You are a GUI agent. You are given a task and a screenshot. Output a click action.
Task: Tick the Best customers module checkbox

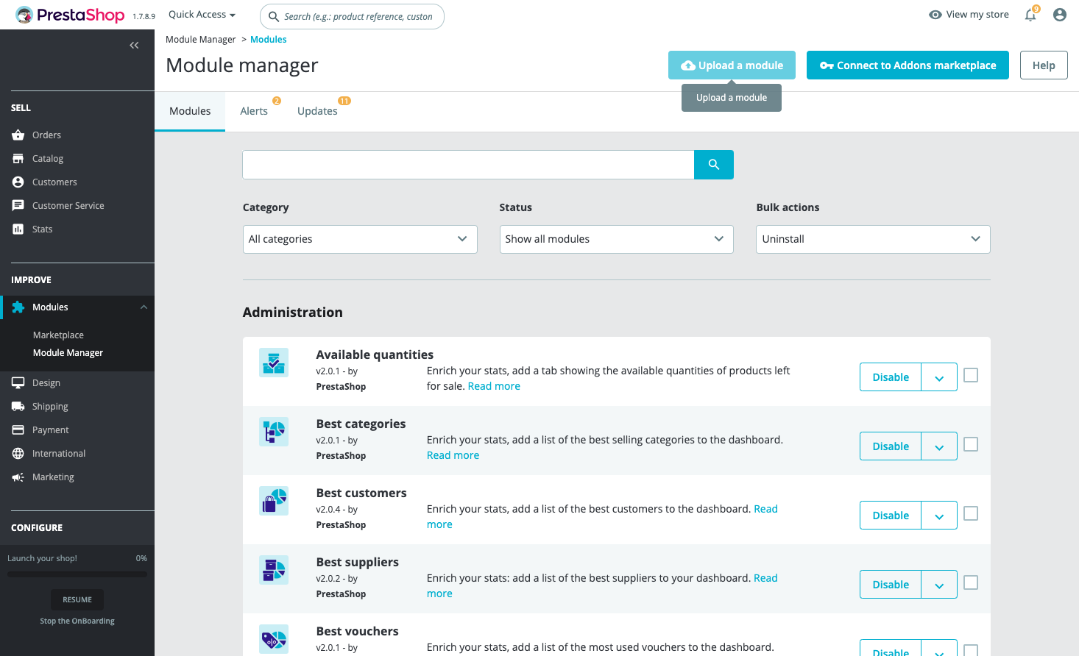point(971,514)
